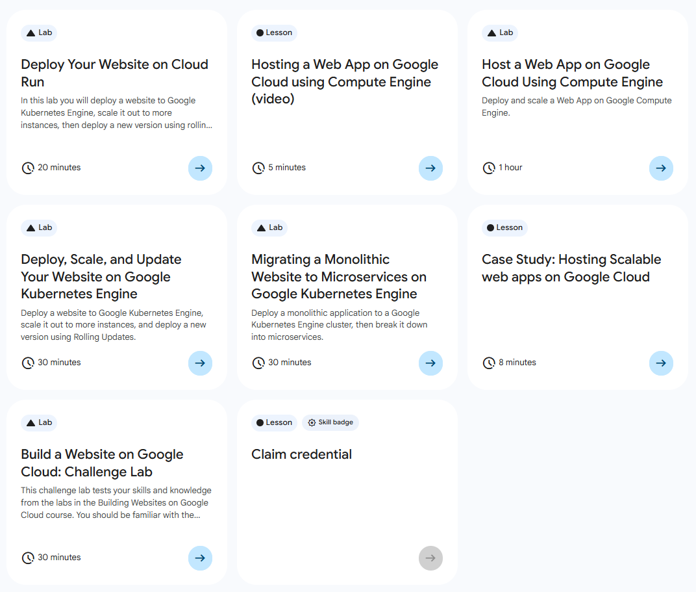Open title Migrating a Monolithic Website to Microservices

point(339,277)
